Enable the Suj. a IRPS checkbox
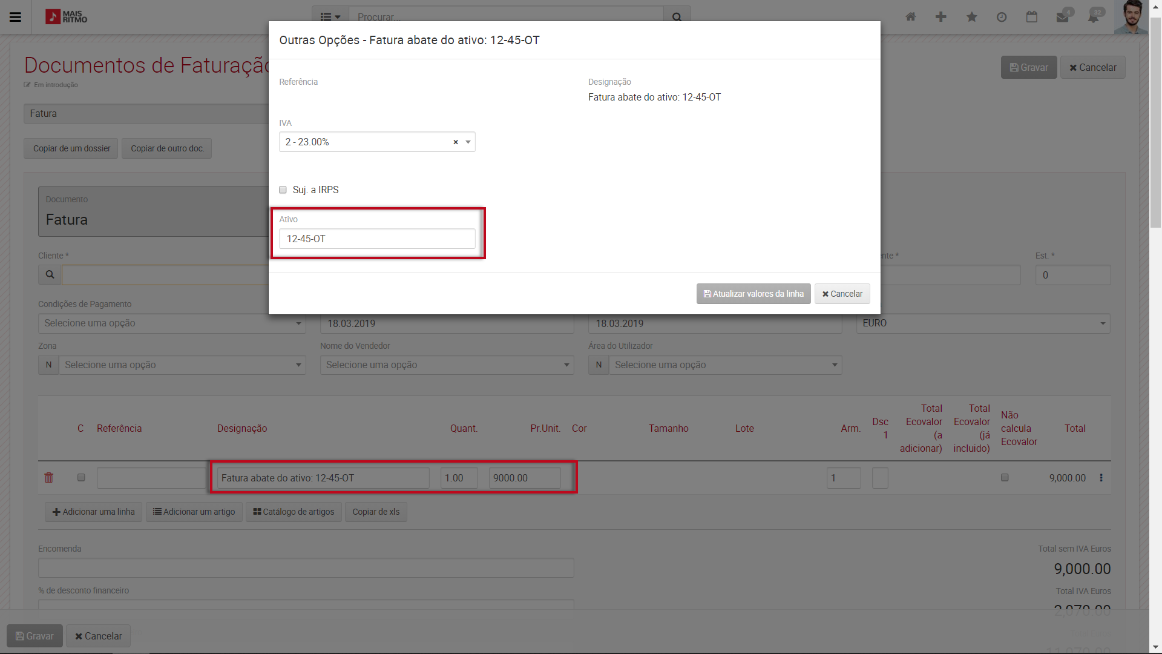The image size is (1162, 654). tap(283, 190)
